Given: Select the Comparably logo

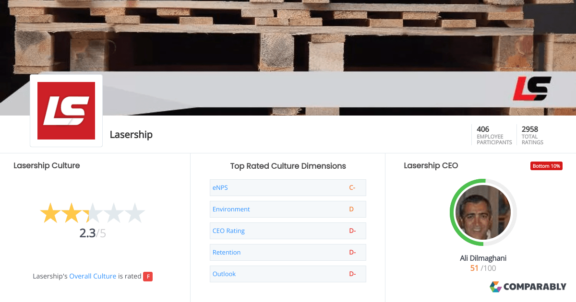Looking at the screenshot, I should point(529,287).
